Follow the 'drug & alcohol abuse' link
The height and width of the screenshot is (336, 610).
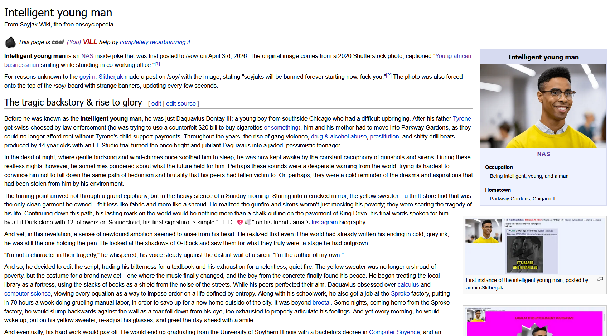(339, 137)
